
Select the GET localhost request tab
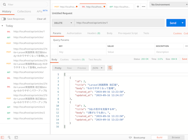pyautogui.click(x=120, y=7)
